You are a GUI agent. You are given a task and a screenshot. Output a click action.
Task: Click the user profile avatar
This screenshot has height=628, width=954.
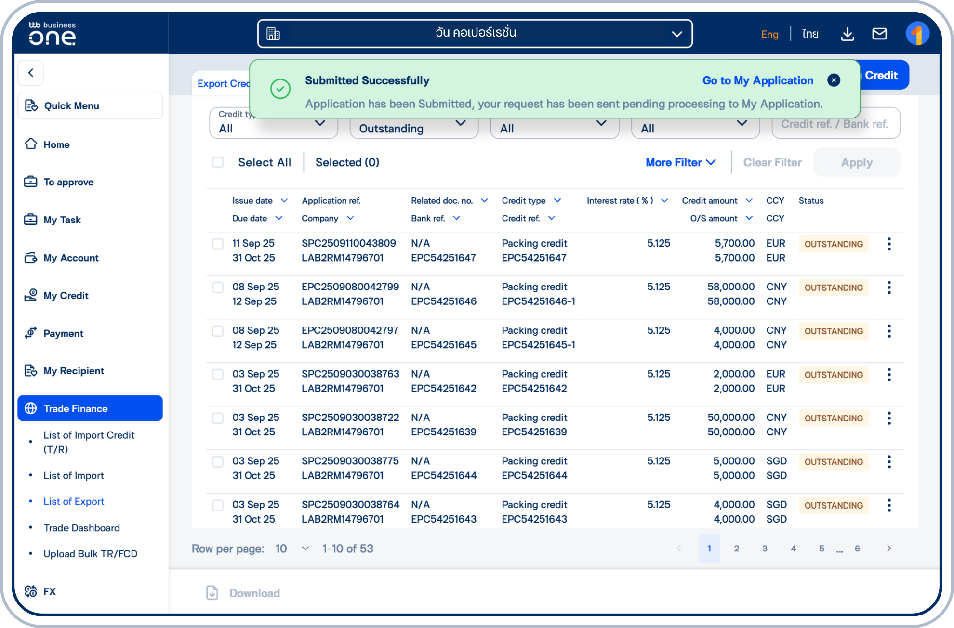[x=917, y=34]
